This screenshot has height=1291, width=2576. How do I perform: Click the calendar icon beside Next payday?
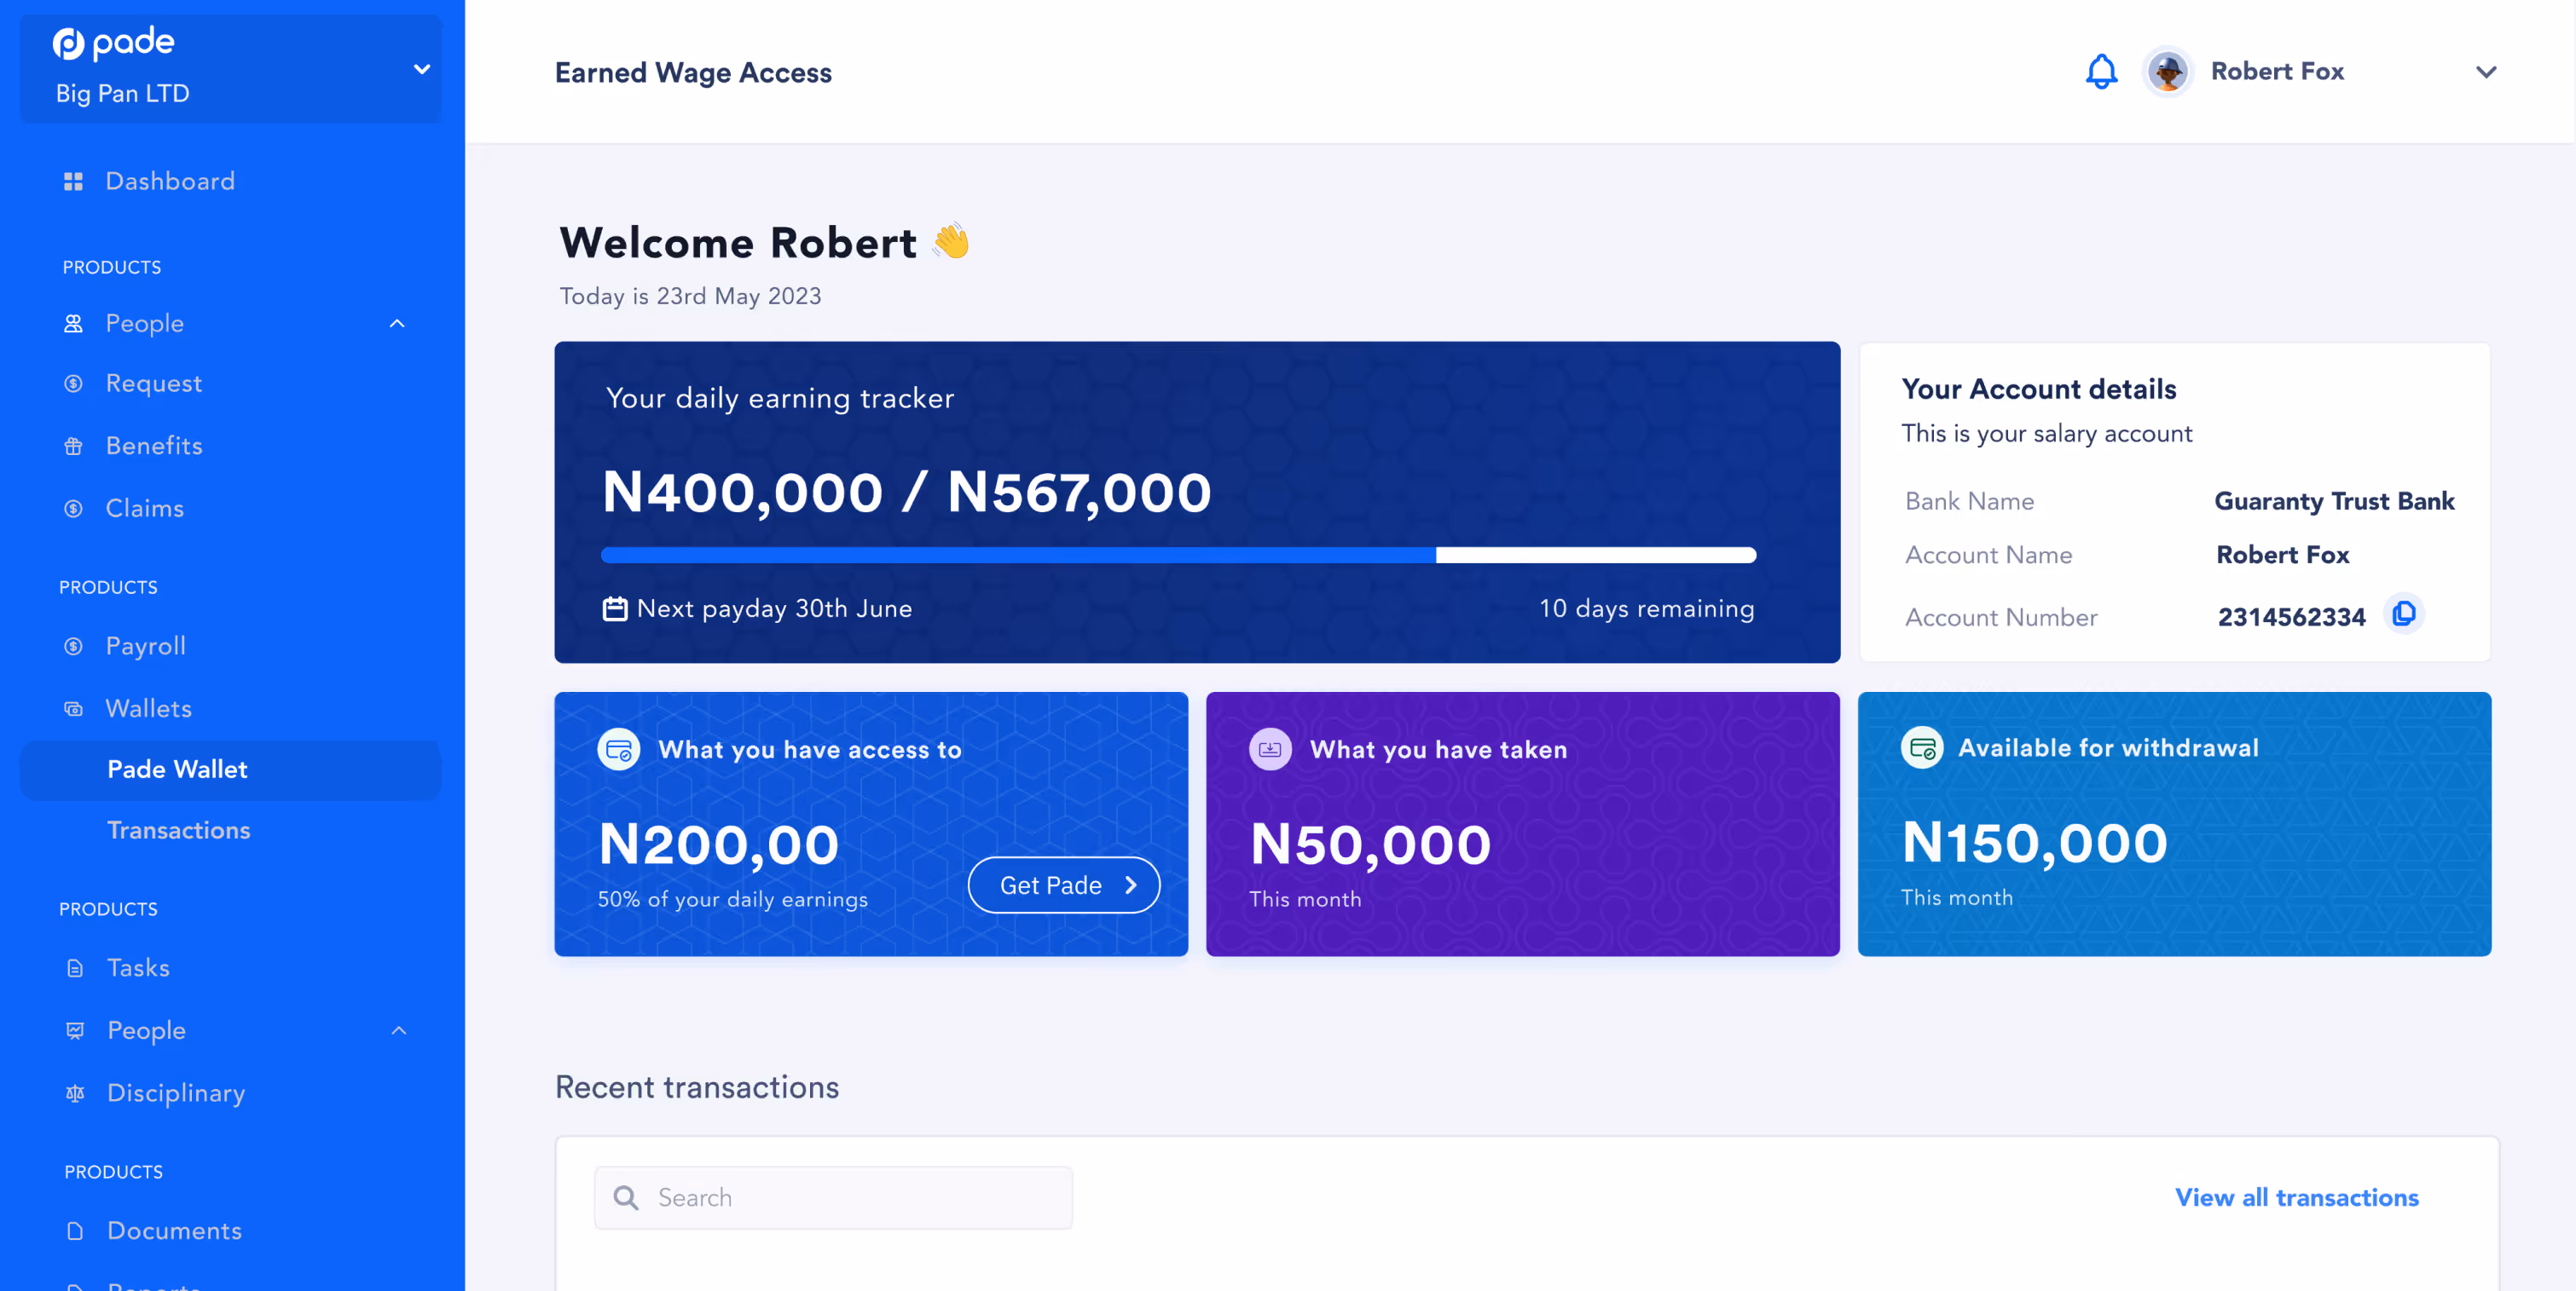(x=615, y=608)
